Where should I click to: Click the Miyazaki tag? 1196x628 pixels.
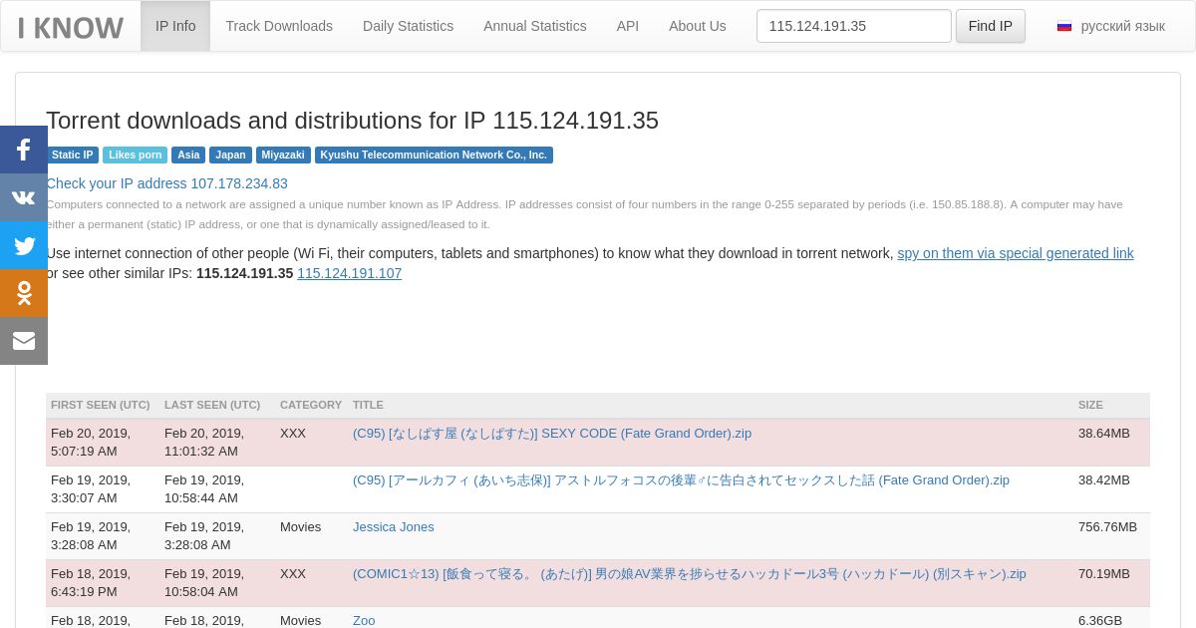(283, 156)
